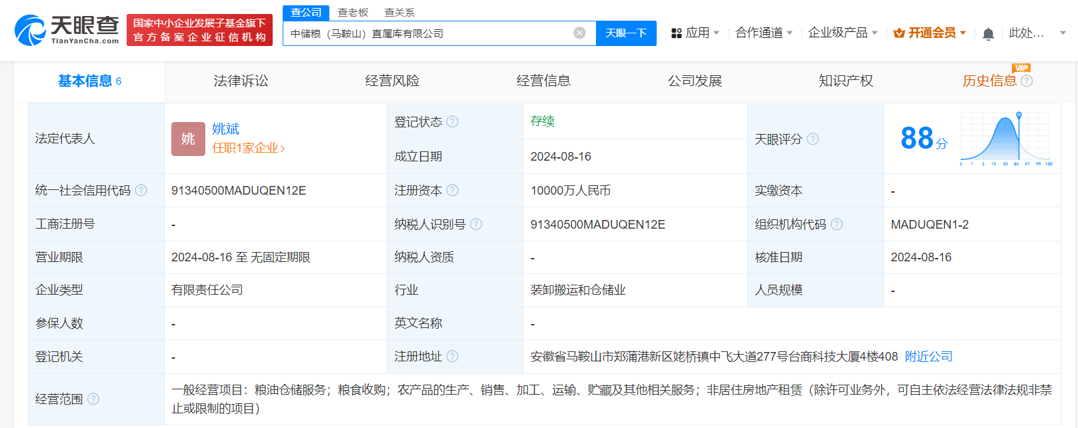
Task: Click the 国家中小企业发展子基金 red banner
Action: 199,30
